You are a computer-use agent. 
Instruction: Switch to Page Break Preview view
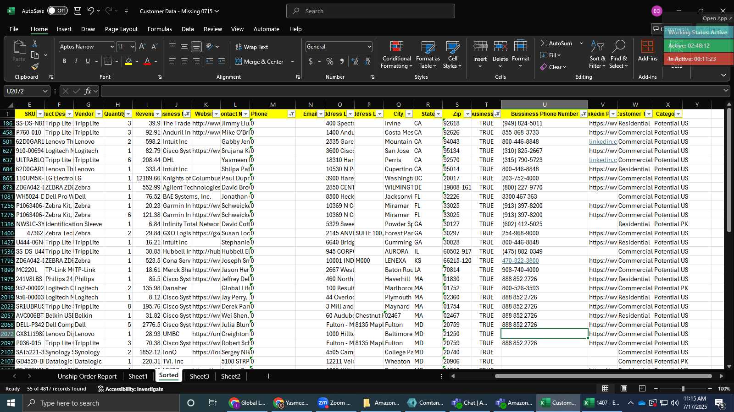tap(642, 389)
